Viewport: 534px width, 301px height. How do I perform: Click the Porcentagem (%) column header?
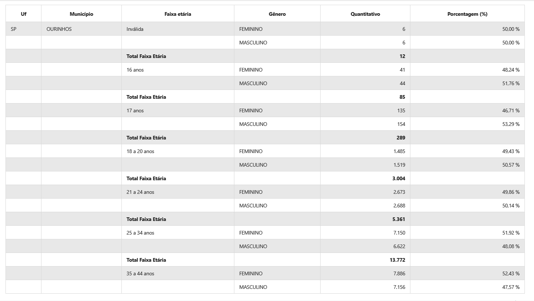tap(467, 14)
